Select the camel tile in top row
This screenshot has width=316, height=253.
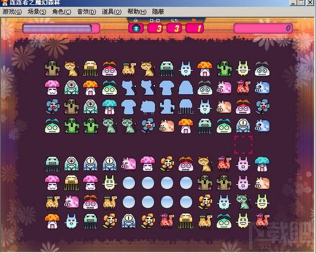(129, 69)
